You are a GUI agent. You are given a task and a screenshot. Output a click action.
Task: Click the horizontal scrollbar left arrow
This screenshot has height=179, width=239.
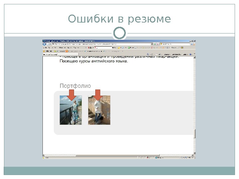43,155
